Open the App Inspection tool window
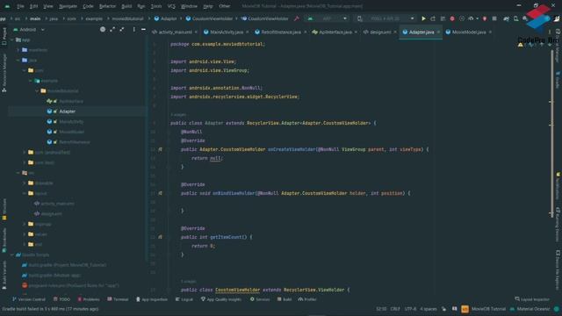The height and width of the screenshot is (316, 562). (x=152, y=299)
